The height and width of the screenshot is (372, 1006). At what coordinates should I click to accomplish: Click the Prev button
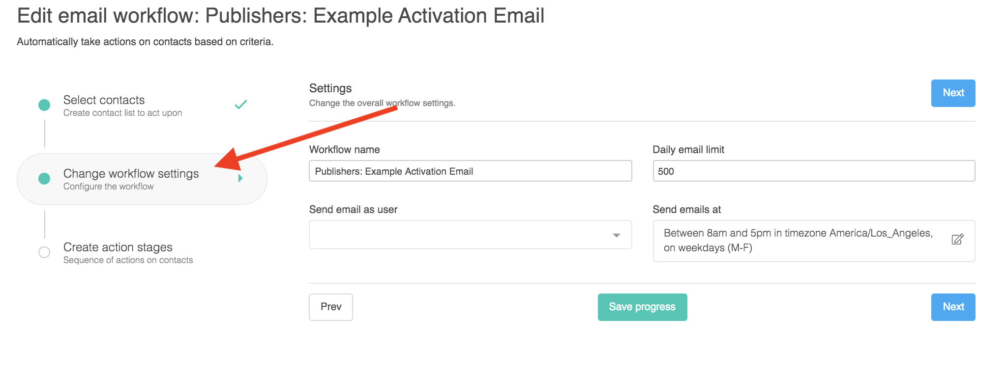click(330, 307)
